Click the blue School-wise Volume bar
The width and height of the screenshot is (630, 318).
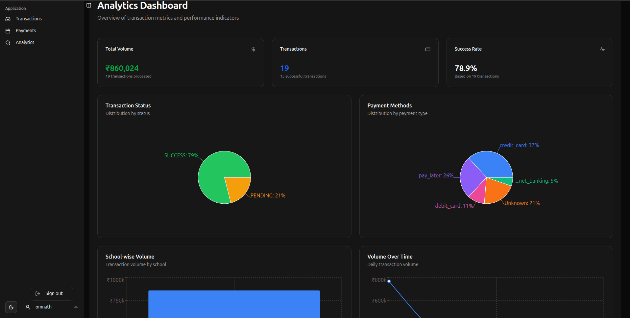point(234,304)
